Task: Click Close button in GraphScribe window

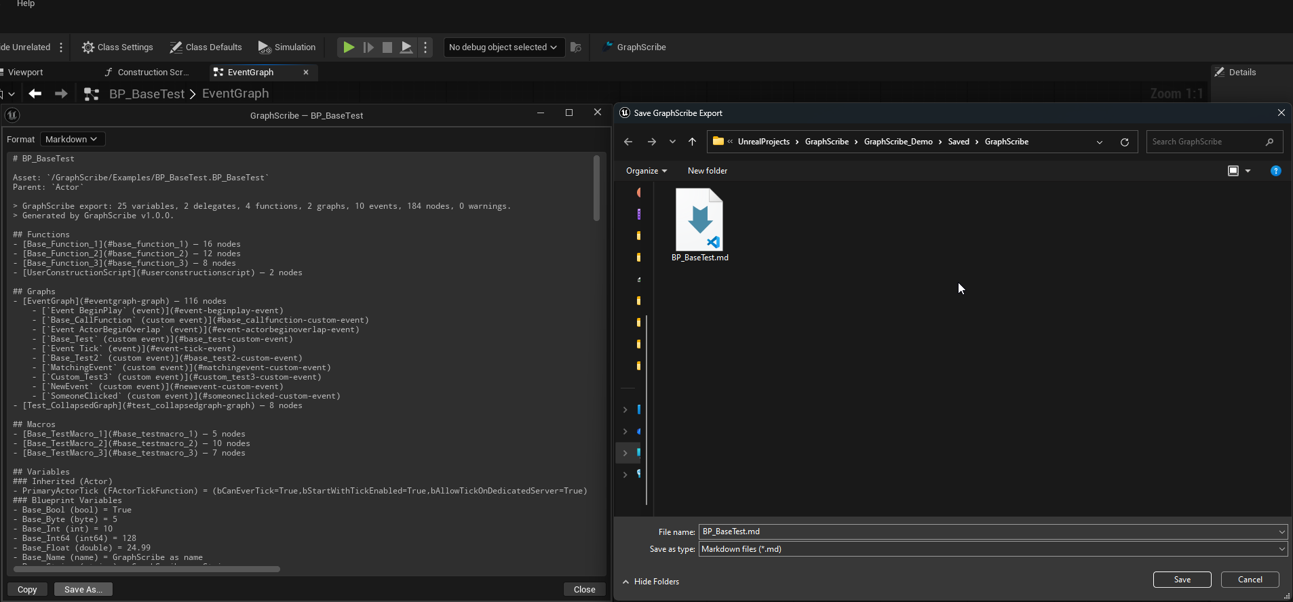Action: 584,589
